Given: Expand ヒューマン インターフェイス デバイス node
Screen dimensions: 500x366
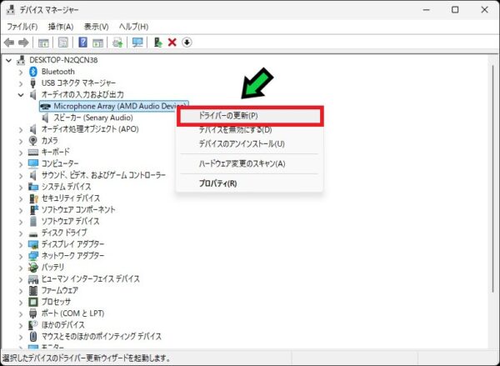Looking at the screenshot, I should coord(21,279).
